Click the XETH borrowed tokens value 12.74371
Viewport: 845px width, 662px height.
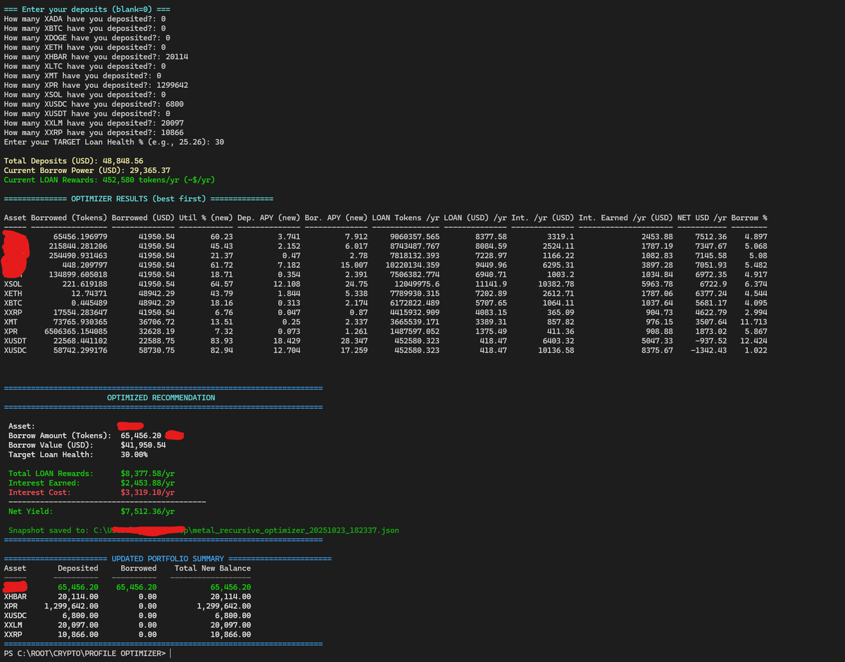89,293
